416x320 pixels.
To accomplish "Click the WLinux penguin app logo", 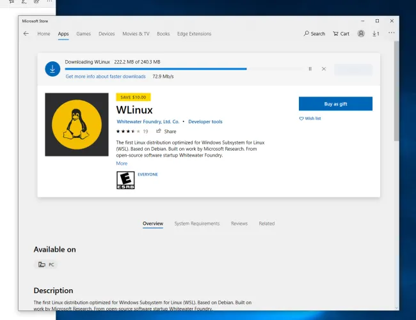I will click(x=77, y=125).
